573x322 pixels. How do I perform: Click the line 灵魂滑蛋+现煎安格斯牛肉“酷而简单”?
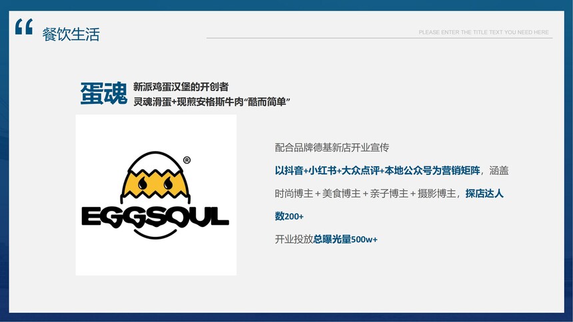click(212, 102)
